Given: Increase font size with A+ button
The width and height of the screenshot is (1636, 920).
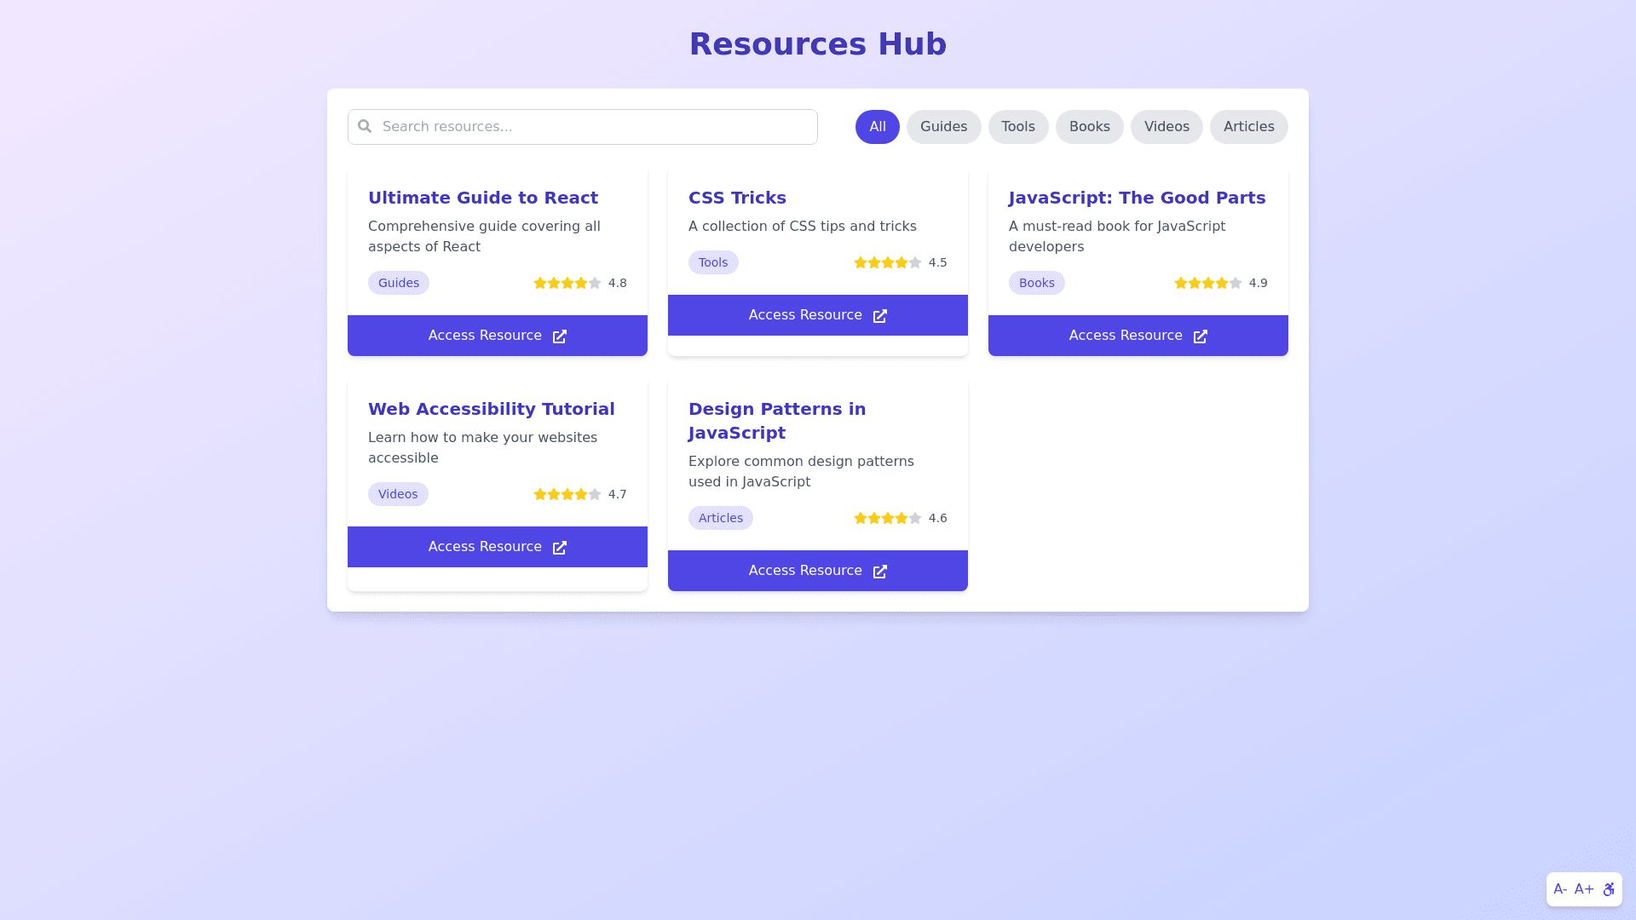Looking at the screenshot, I should click(1584, 889).
